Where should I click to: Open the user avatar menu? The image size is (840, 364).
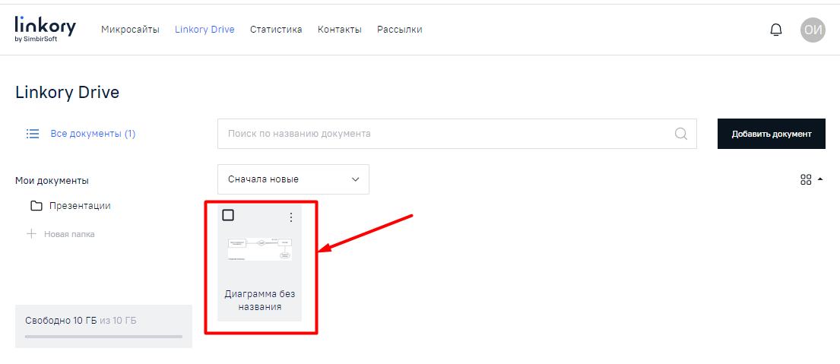coord(812,30)
